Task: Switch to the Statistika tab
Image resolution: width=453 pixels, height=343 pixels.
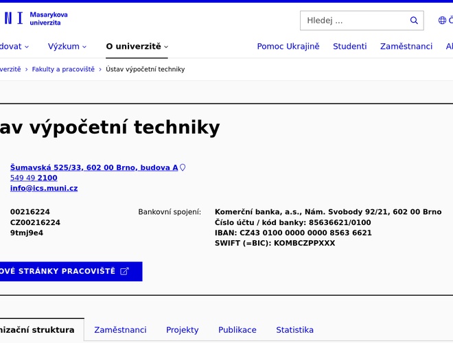Action: point(294,330)
